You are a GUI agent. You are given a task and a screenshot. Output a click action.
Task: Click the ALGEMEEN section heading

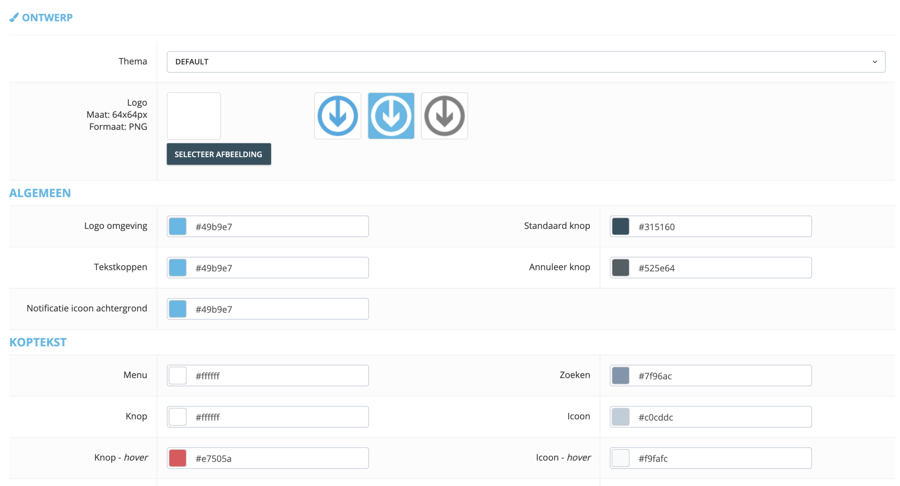(x=40, y=193)
